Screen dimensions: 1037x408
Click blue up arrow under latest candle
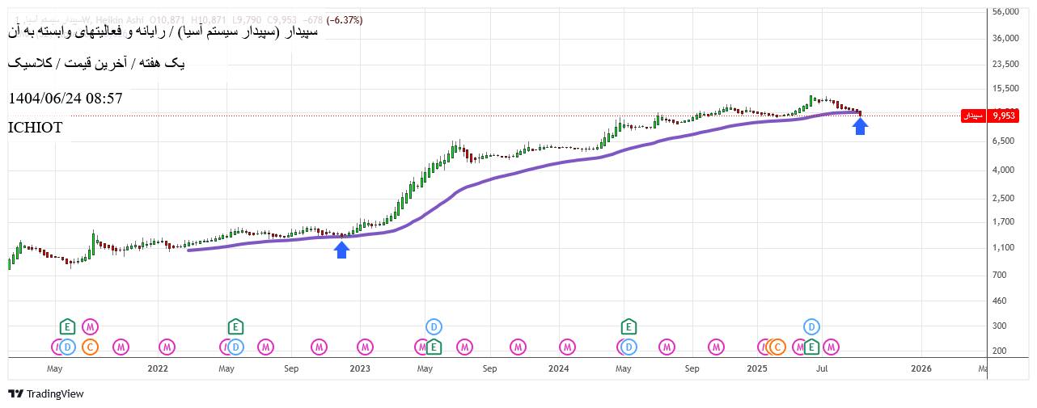point(860,126)
